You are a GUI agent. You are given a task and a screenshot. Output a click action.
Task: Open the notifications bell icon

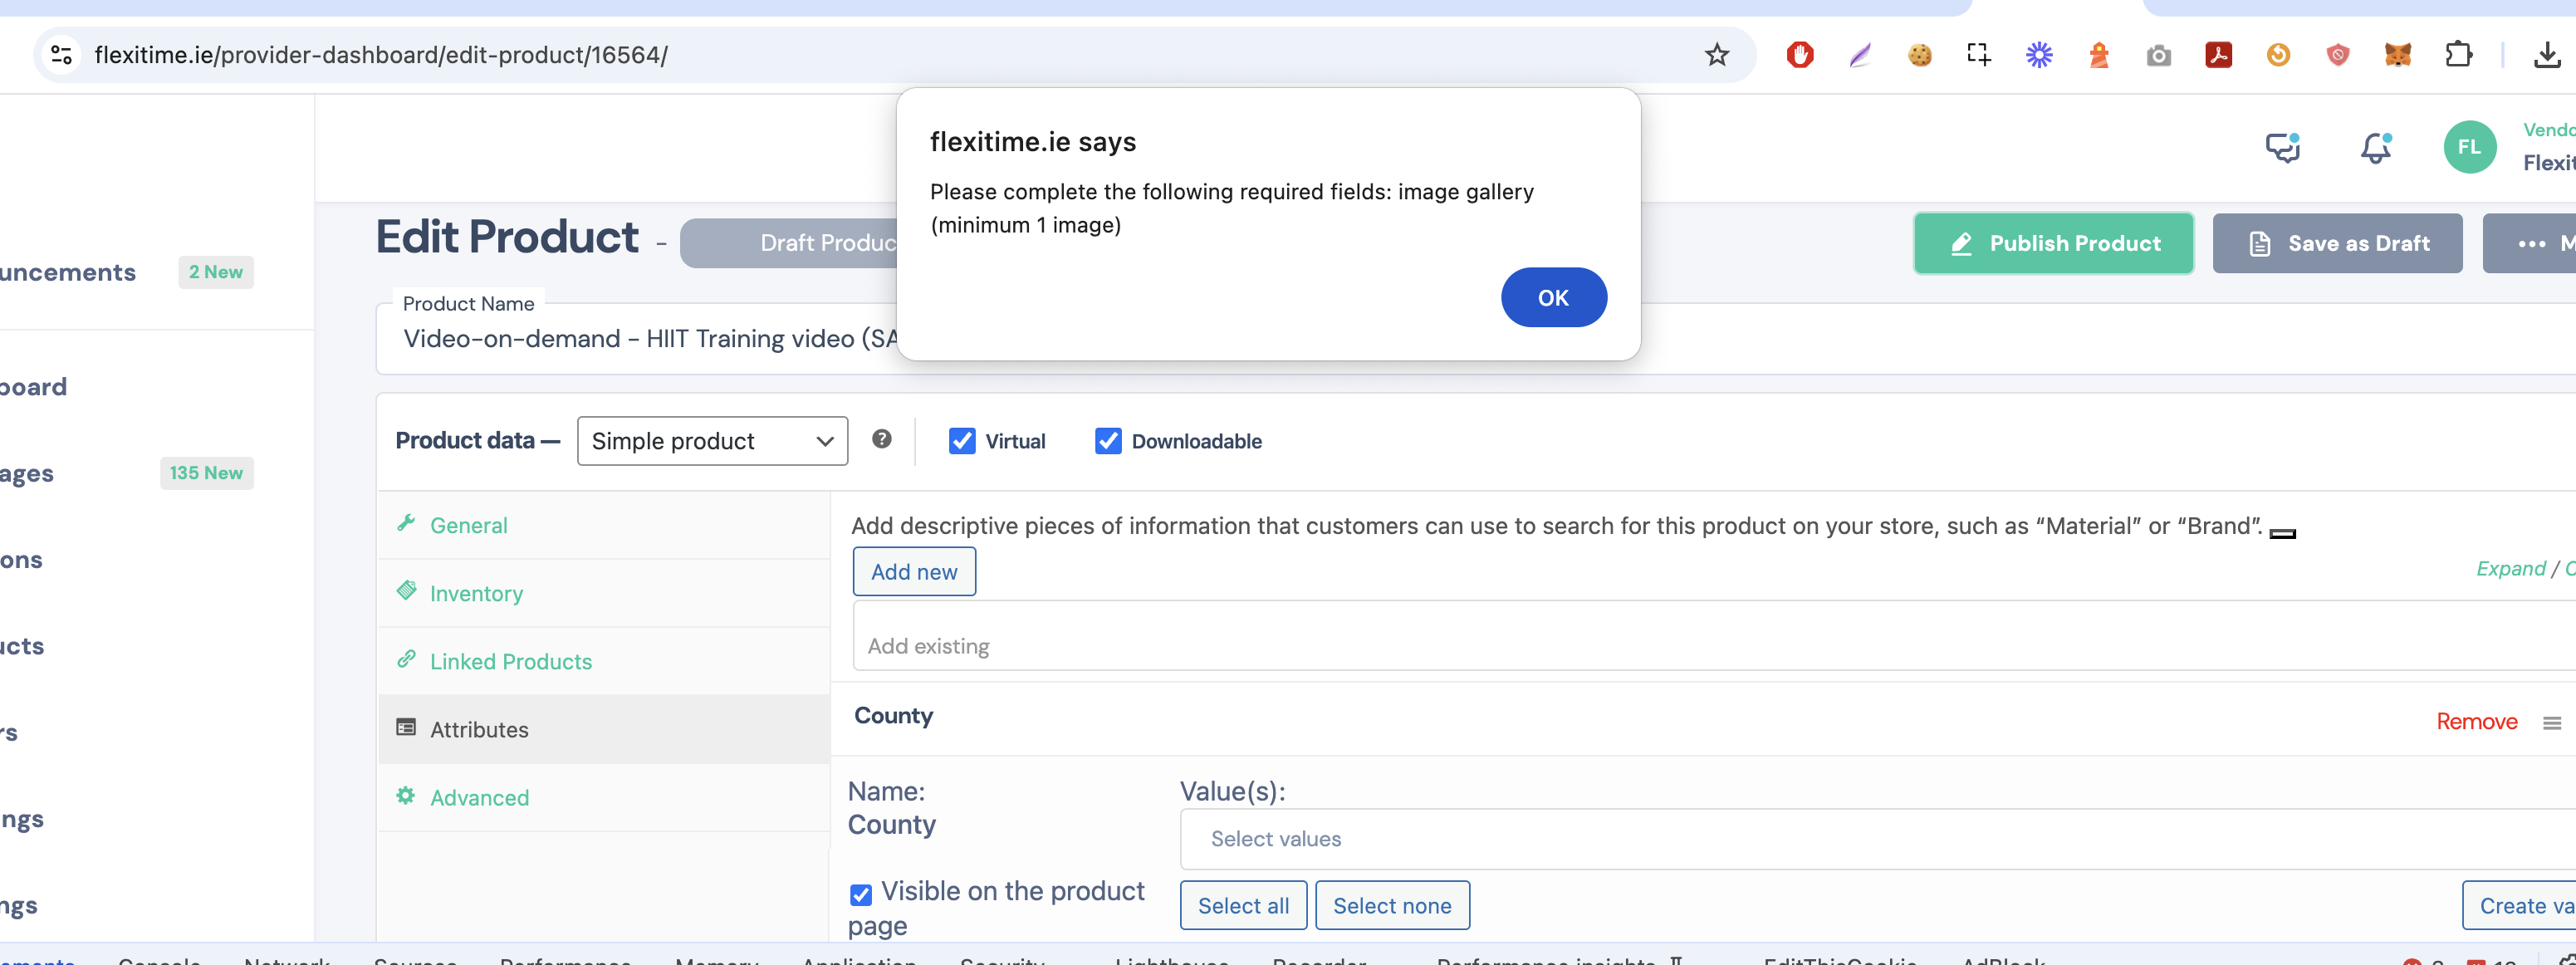click(x=2375, y=148)
